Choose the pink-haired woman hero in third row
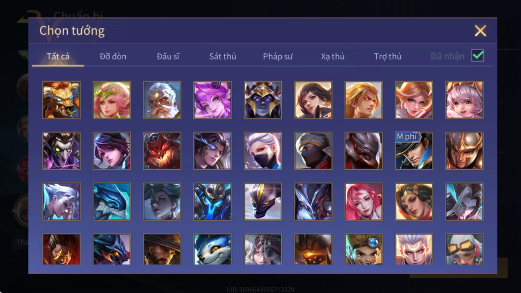Screen dimensions: 521x293 tap(363, 202)
